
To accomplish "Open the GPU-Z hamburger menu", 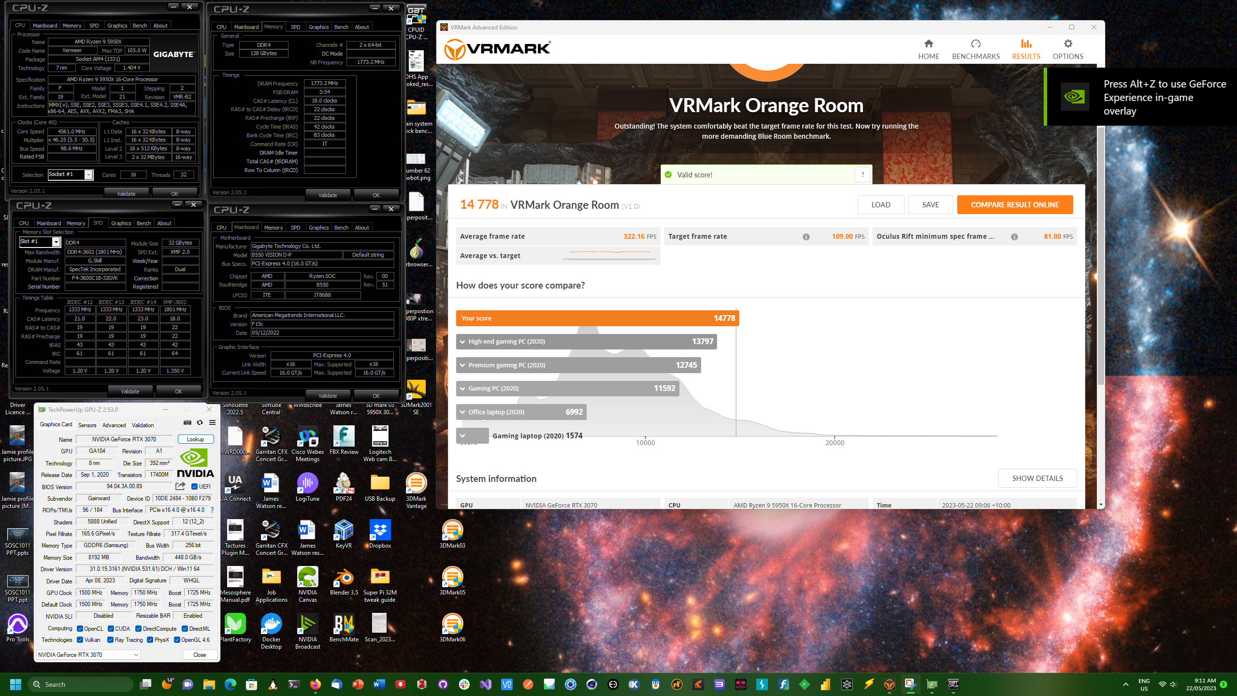I will pyautogui.click(x=212, y=422).
